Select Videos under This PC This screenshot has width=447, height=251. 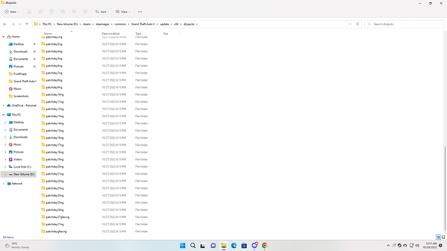17,159
